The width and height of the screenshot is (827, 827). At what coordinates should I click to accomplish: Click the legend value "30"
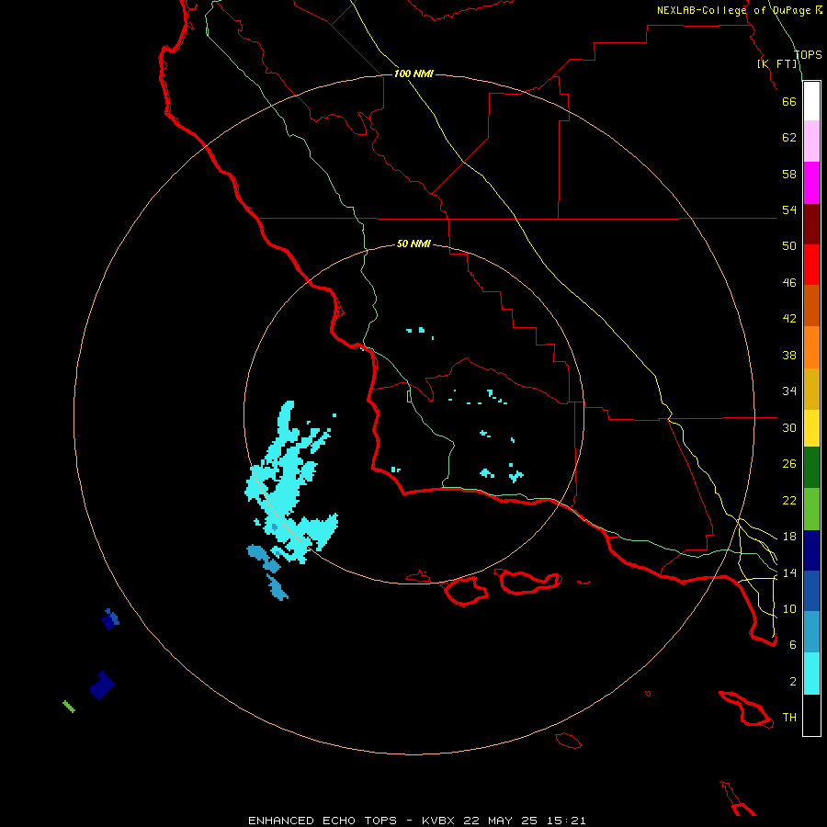(789, 427)
